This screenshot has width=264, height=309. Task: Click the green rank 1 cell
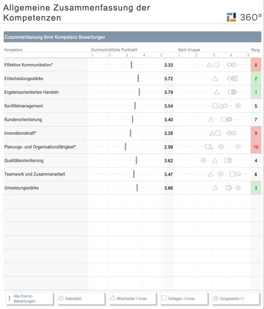256,92
